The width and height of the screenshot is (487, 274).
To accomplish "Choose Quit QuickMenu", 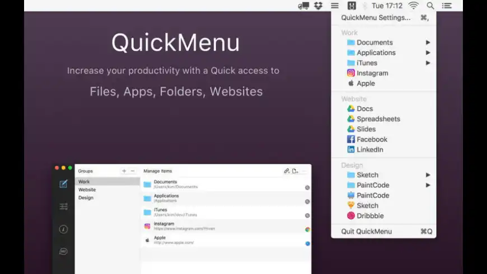I will 383,232.
